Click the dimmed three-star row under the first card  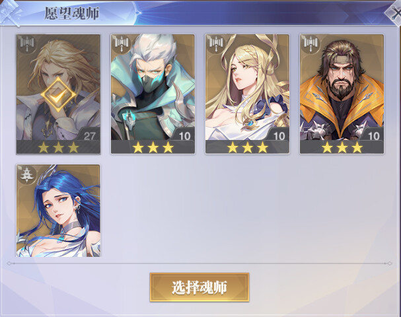(58, 147)
